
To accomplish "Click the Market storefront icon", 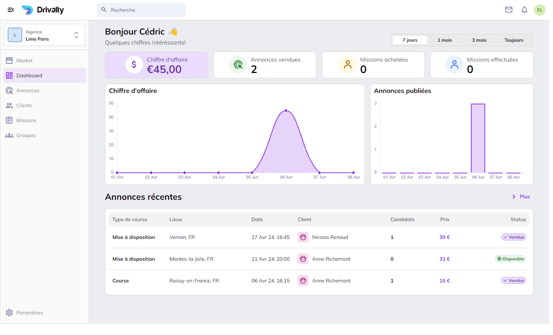I will [x=9, y=61].
